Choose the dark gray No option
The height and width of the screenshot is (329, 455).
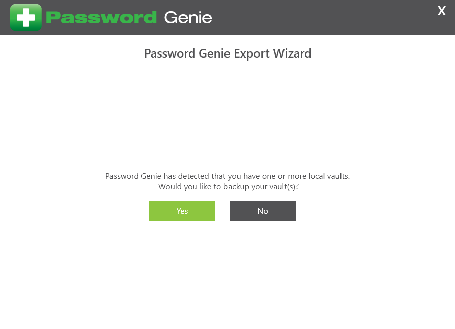pos(263,211)
